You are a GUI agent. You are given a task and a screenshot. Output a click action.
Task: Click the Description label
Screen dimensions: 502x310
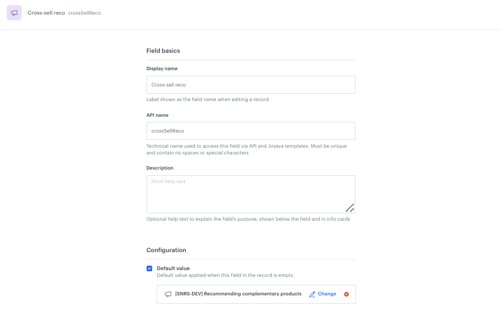pyautogui.click(x=159, y=168)
